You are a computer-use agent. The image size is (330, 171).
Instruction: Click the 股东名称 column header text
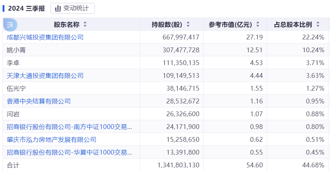(66, 24)
